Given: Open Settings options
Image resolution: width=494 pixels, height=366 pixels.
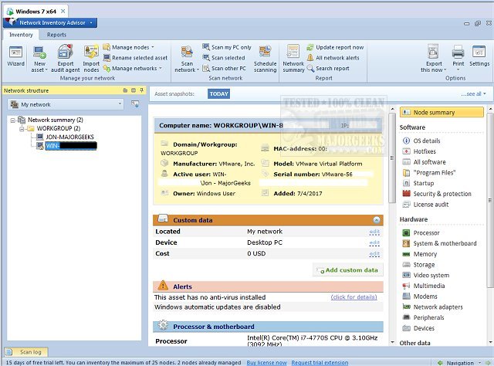Looking at the screenshot, I should pyautogui.click(x=479, y=56).
